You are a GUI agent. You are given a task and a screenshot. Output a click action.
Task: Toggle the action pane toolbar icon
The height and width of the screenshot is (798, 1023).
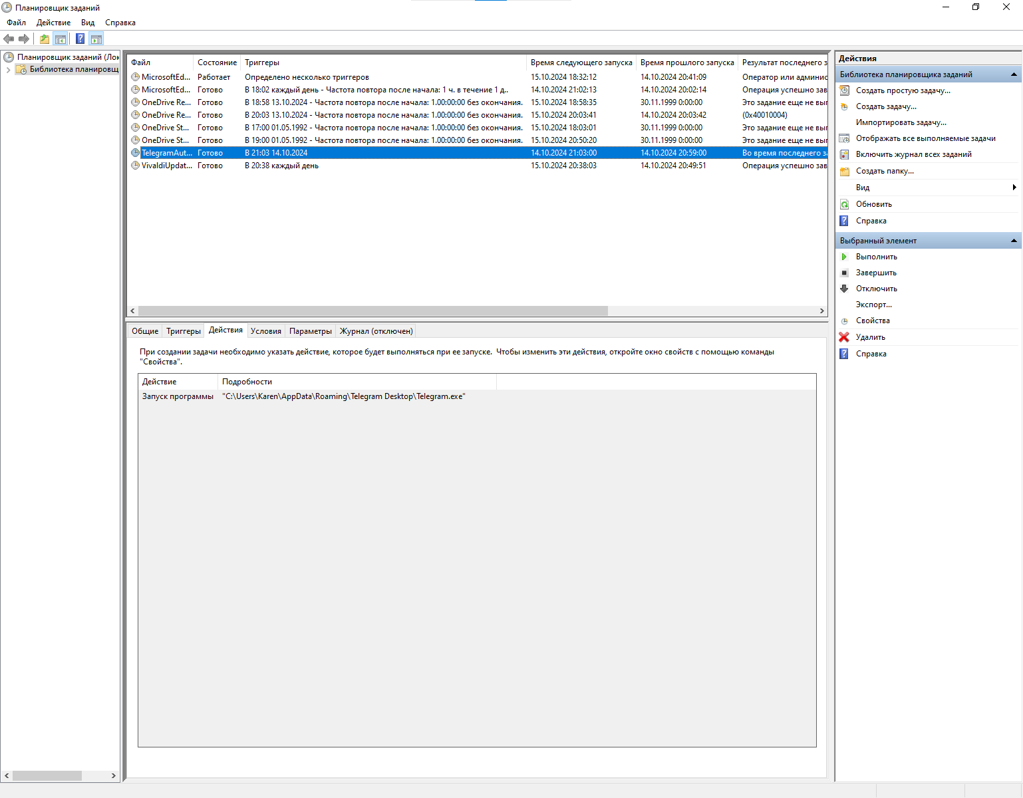coord(96,39)
